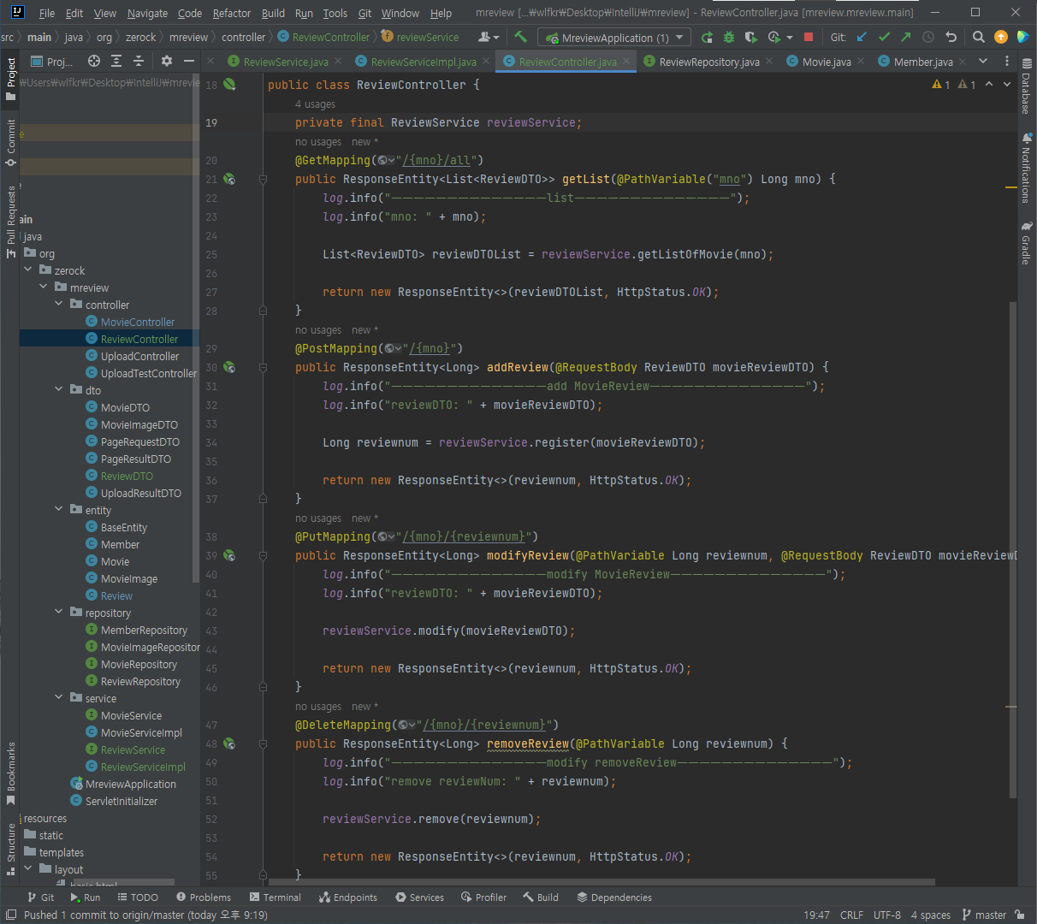Click the Rollback undo arrow icon
Viewport: 1037px width, 924px height.
pos(951,37)
